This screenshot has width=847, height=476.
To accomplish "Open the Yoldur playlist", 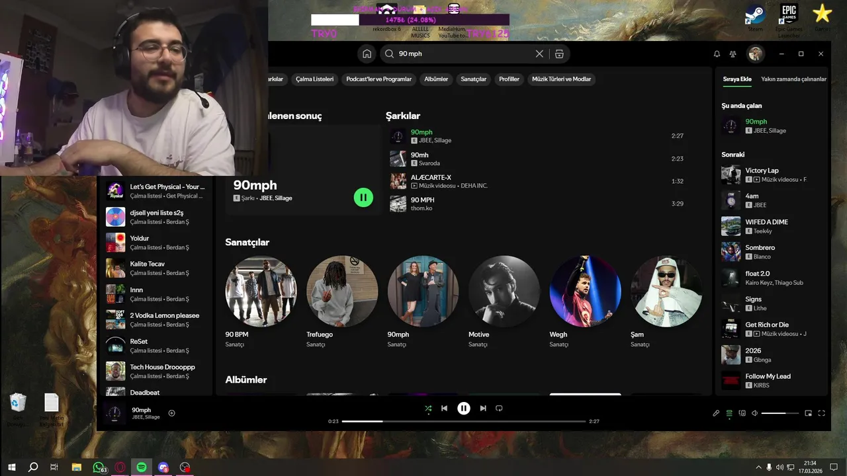I will tap(156, 243).
